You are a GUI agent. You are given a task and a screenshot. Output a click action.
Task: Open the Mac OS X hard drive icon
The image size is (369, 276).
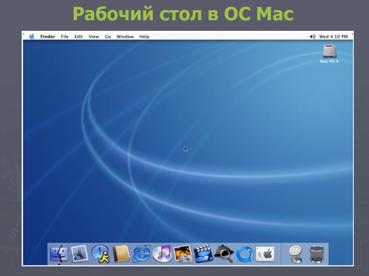tap(329, 51)
